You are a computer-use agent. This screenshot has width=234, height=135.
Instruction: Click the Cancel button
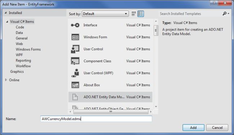point(217,128)
